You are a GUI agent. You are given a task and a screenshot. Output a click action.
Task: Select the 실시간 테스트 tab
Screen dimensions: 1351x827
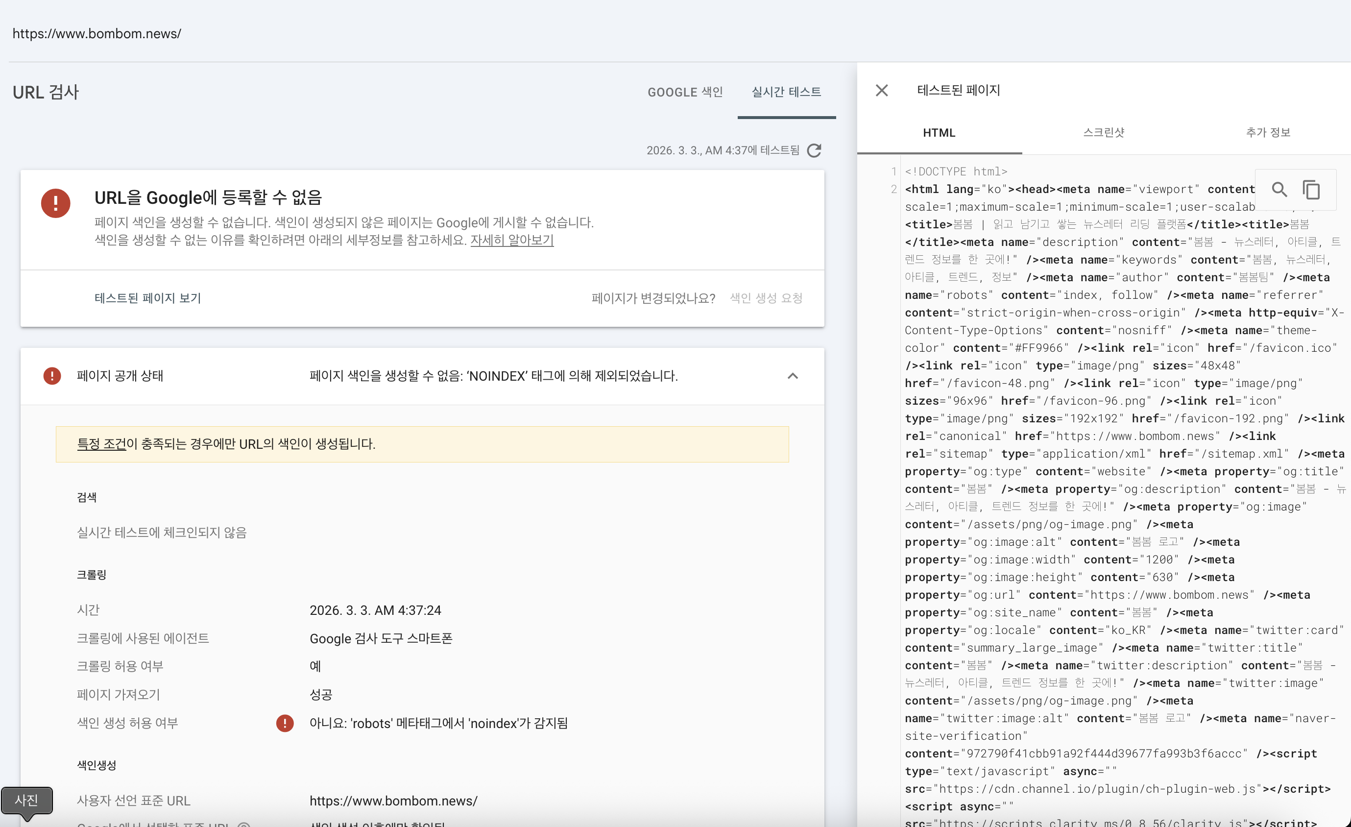(x=786, y=92)
